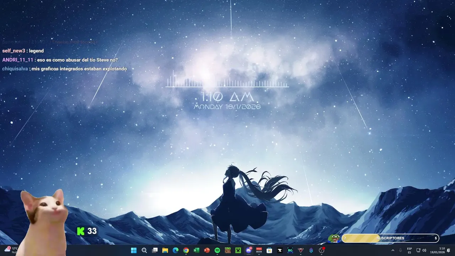
Task: Switch to OBS Studio on the taskbar
Action: pyautogui.click(x=321, y=250)
